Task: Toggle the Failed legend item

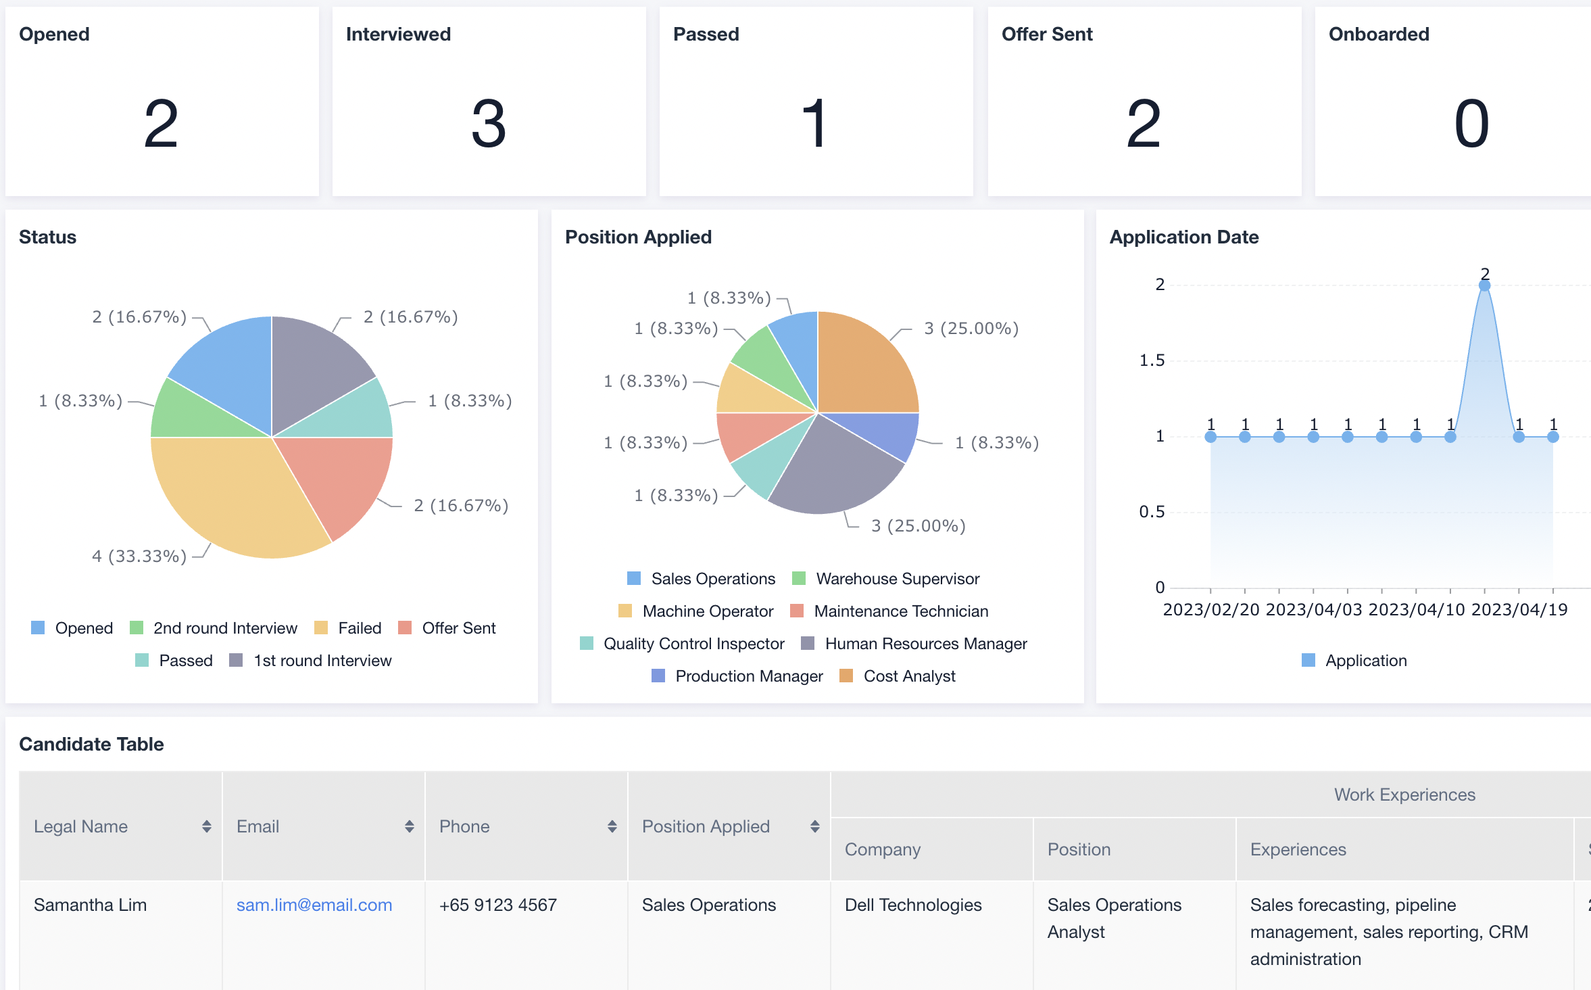Action: click(x=347, y=628)
